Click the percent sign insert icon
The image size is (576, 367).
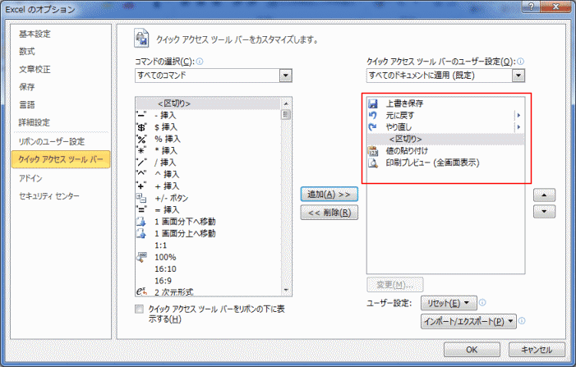141,139
